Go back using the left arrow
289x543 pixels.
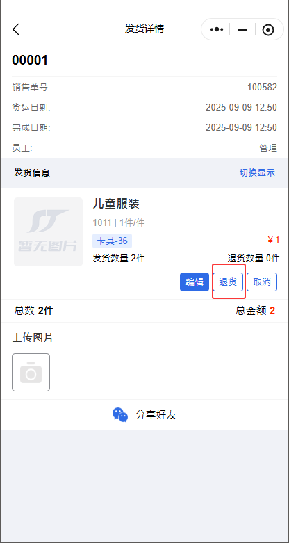[16, 29]
